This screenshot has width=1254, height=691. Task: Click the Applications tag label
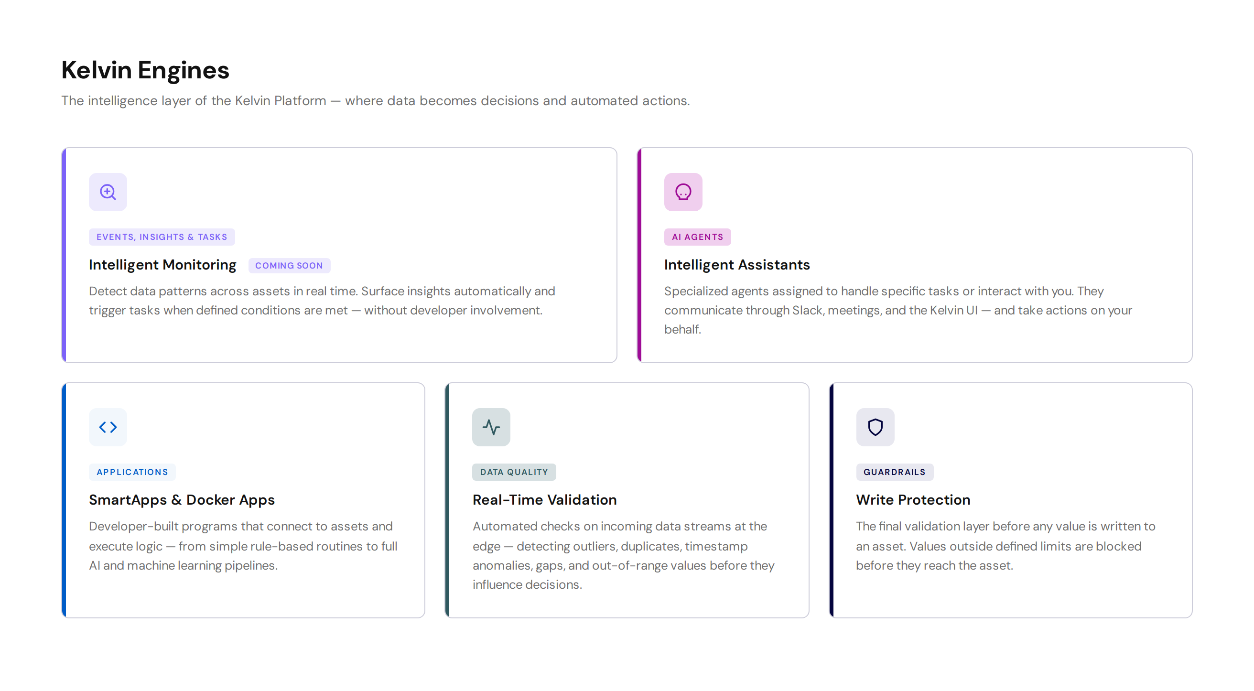coord(132,472)
